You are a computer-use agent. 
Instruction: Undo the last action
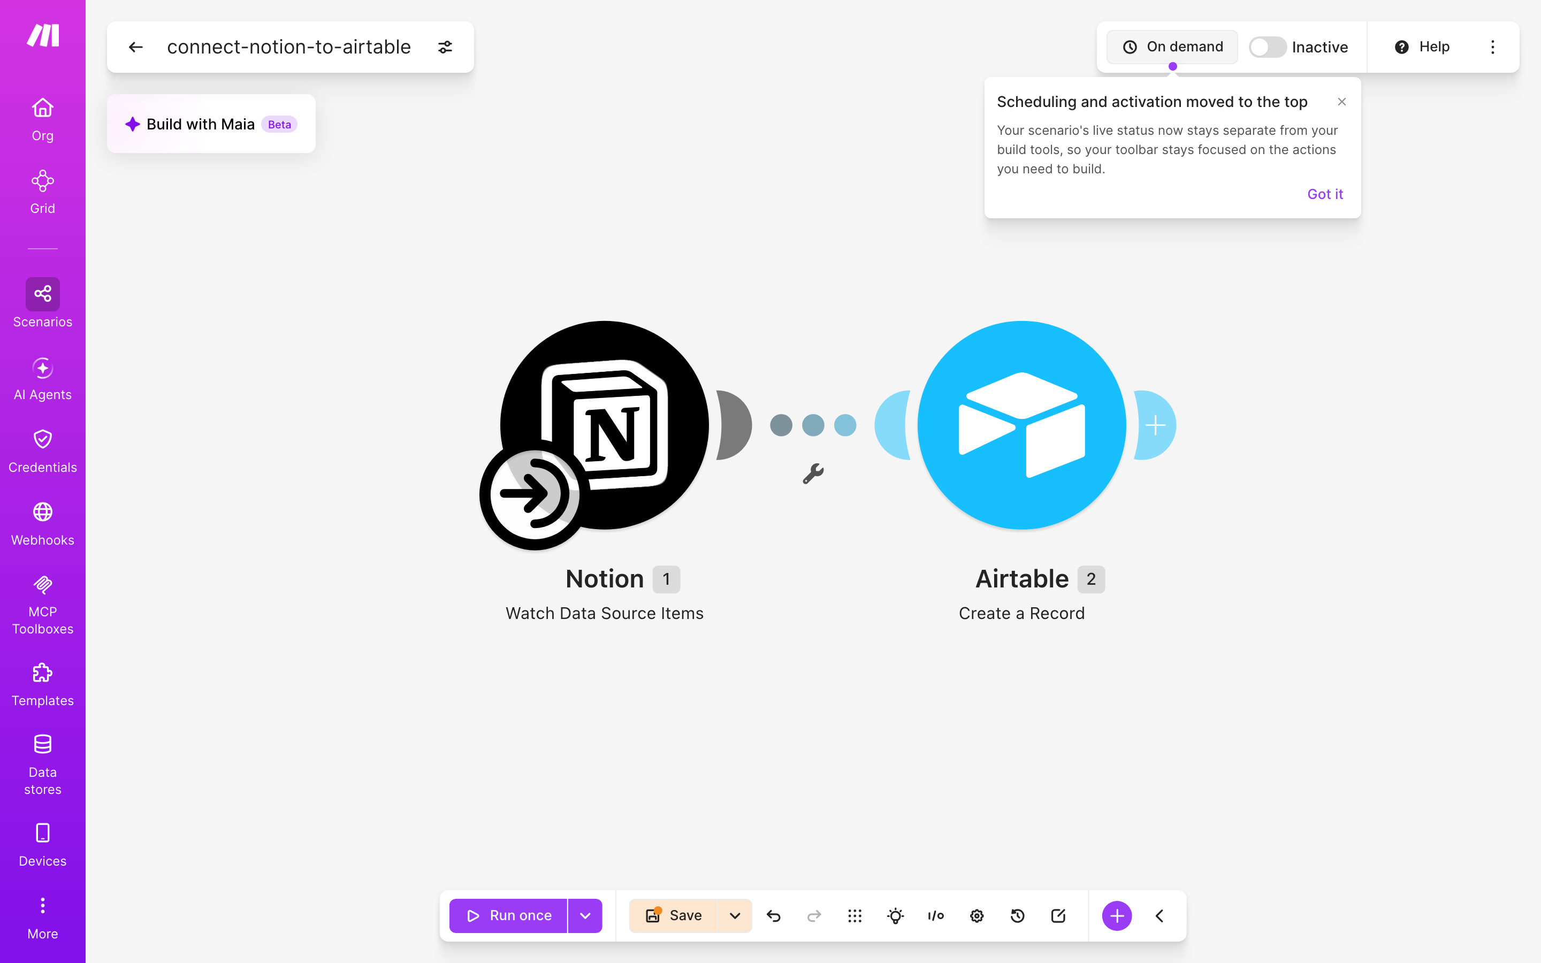pos(774,916)
